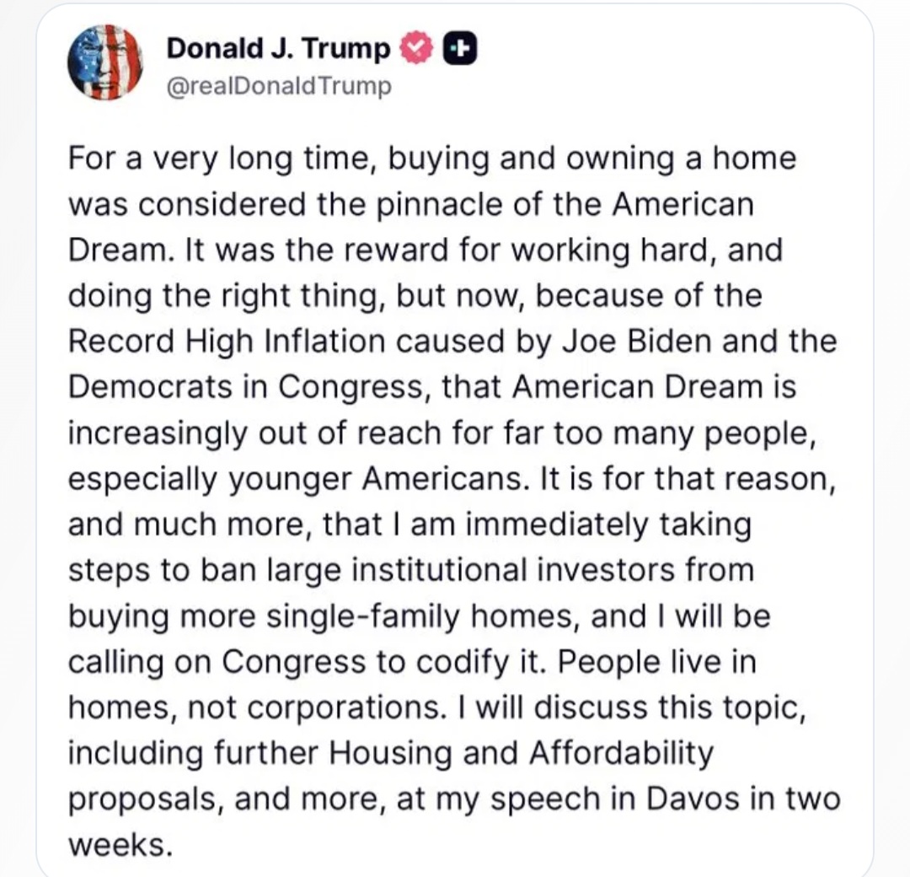Open the @realDonaldTrump handle link

pyautogui.click(x=280, y=86)
